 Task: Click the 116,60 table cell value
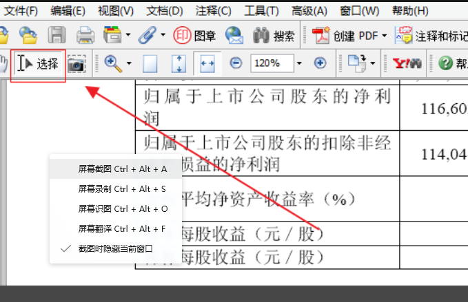444,109
